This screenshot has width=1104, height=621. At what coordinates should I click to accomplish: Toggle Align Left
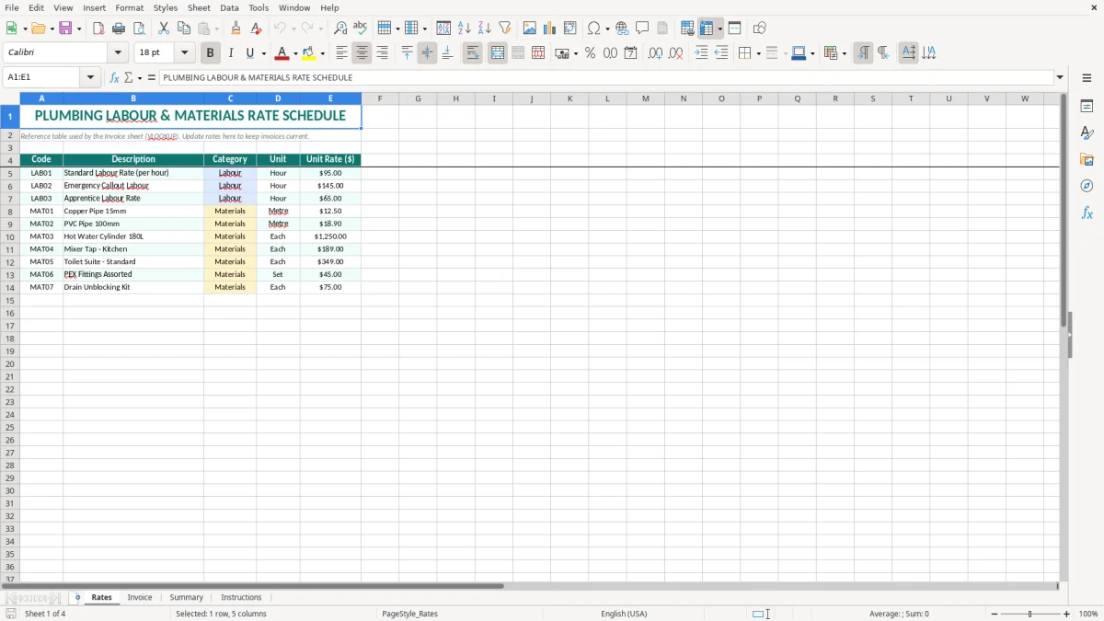pyautogui.click(x=341, y=53)
